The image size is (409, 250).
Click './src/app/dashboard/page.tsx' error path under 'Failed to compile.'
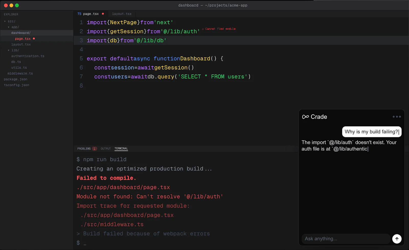click(x=123, y=187)
